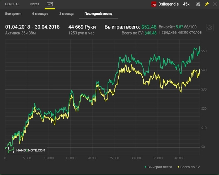Click the date range 01.04.2018 - 30.04.2018

tap(32, 27)
